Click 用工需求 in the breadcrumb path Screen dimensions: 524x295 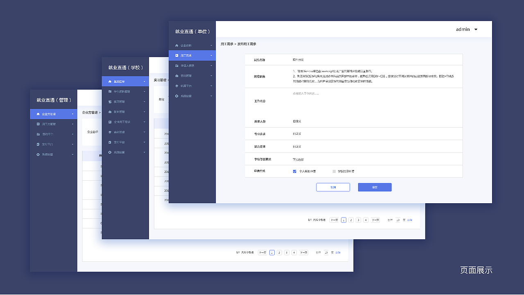[227, 44]
